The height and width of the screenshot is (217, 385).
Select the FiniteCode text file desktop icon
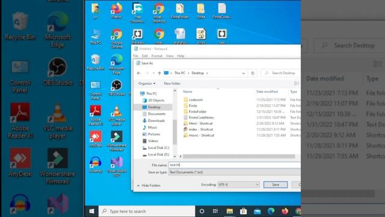(222, 11)
